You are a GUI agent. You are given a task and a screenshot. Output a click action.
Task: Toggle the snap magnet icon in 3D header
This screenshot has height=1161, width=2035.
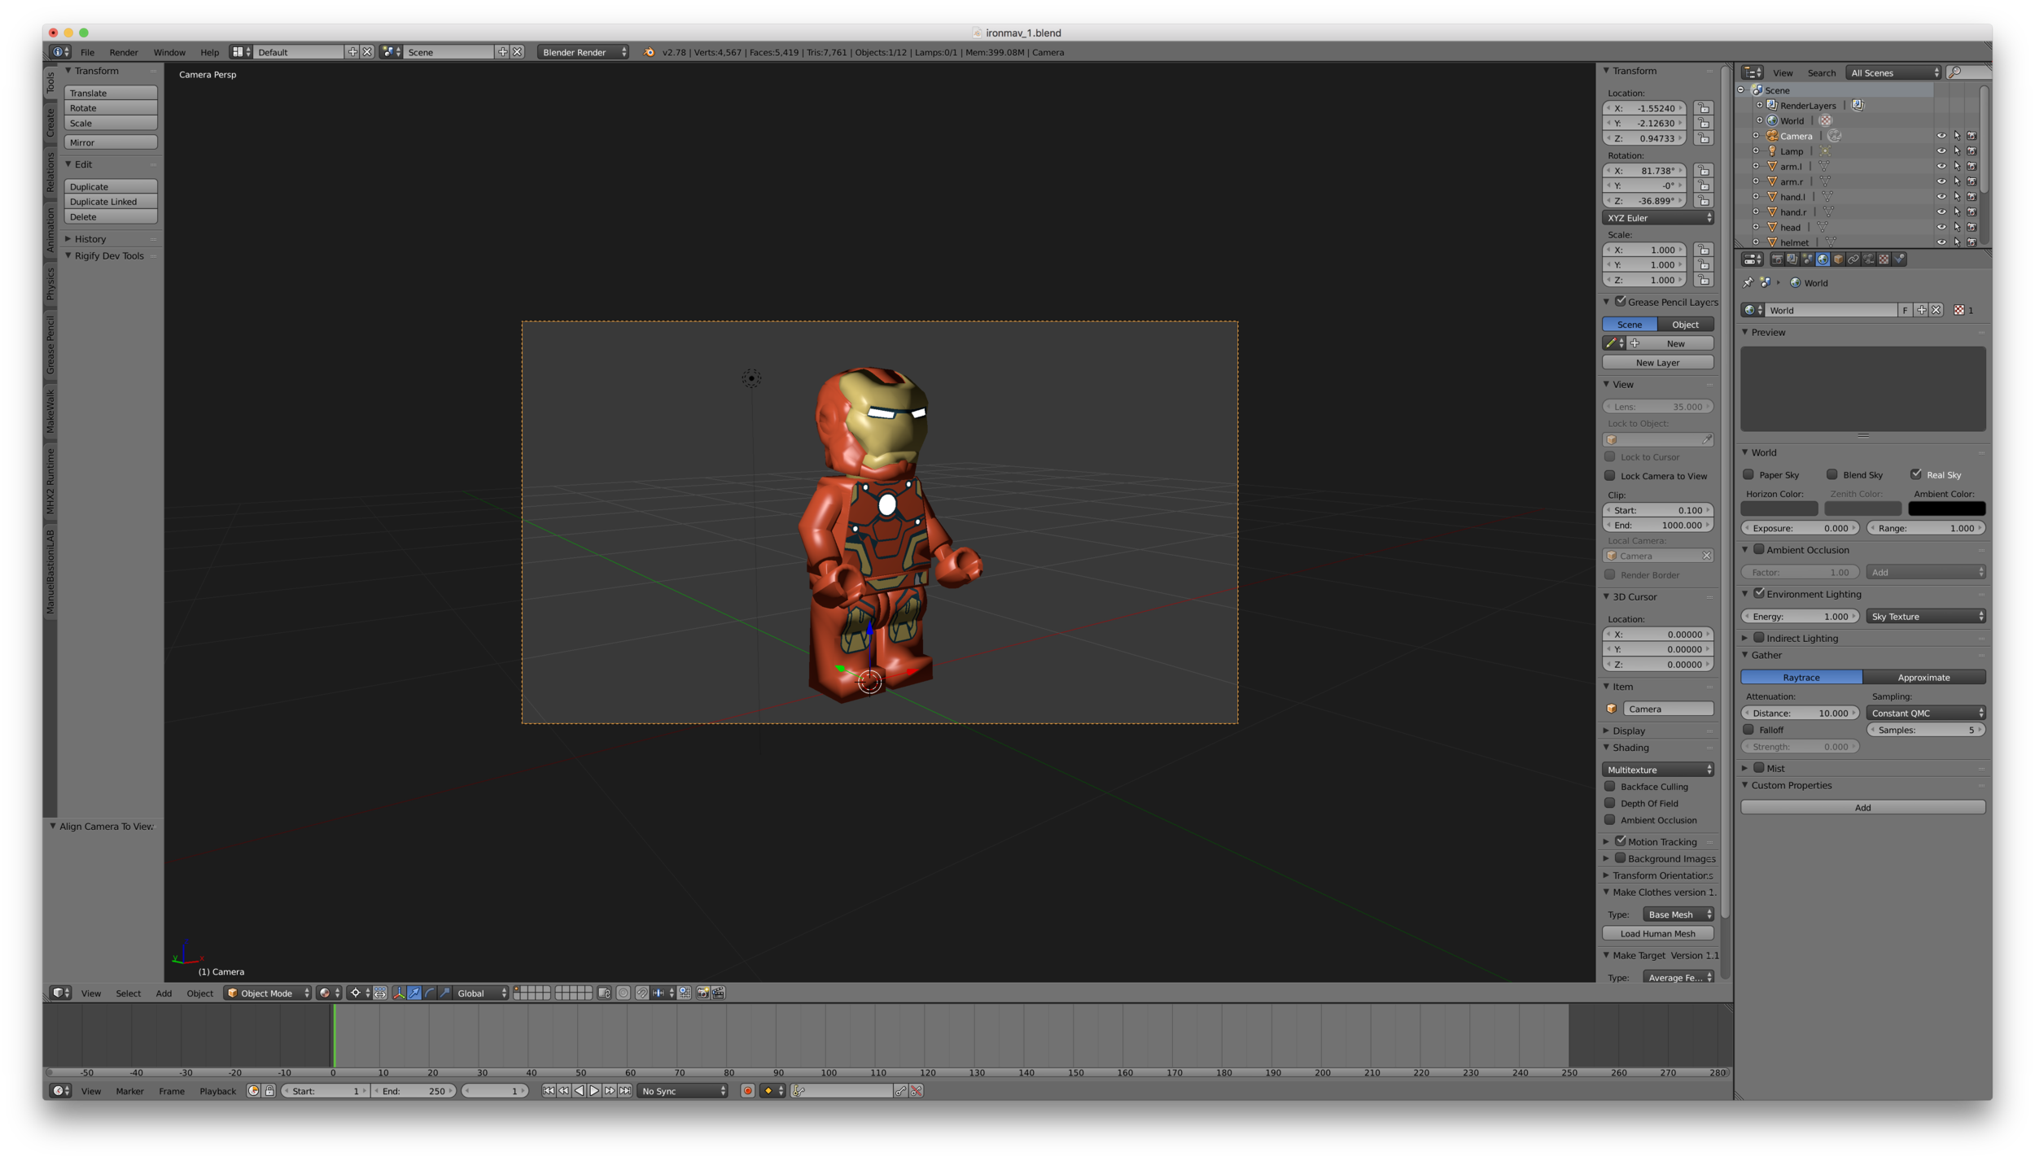[x=642, y=993]
